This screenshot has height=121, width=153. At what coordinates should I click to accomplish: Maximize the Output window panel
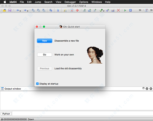tap(143, 88)
